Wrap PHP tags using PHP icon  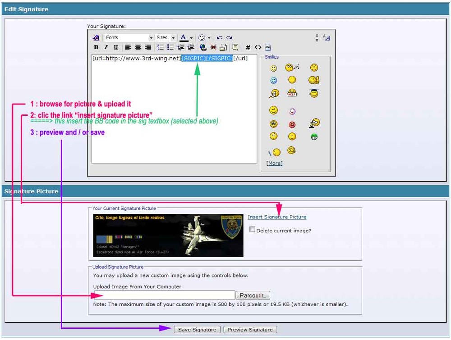click(x=268, y=47)
